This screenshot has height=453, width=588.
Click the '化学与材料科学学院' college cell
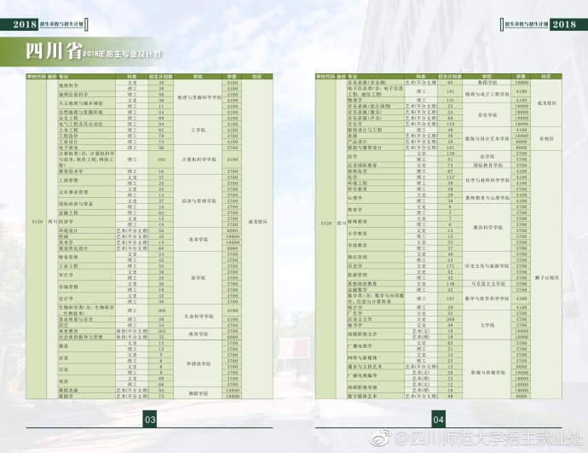click(487, 181)
